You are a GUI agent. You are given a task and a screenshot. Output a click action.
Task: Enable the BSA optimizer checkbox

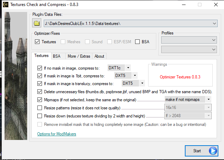tap(137, 42)
